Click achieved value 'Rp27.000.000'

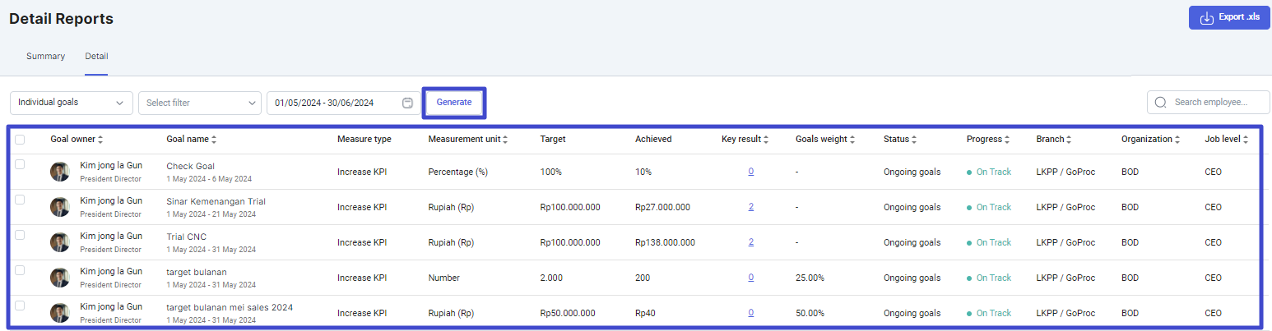662,207
